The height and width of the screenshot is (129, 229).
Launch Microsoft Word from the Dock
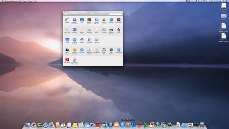134,125
